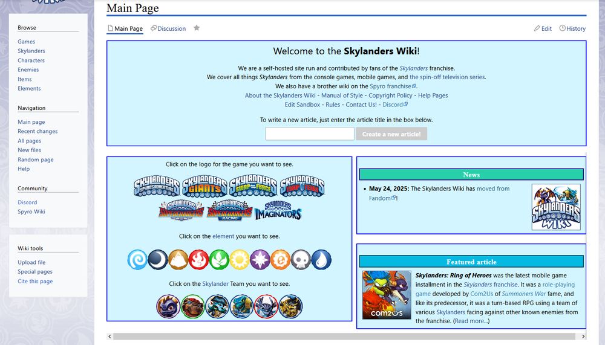Open the Discord sidebar link under Community
This screenshot has height=345, width=605.
pyautogui.click(x=27, y=202)
